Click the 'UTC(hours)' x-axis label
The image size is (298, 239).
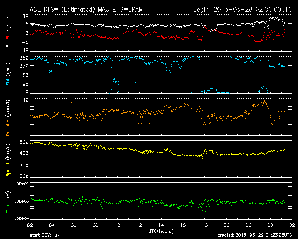tap(161, 232)
